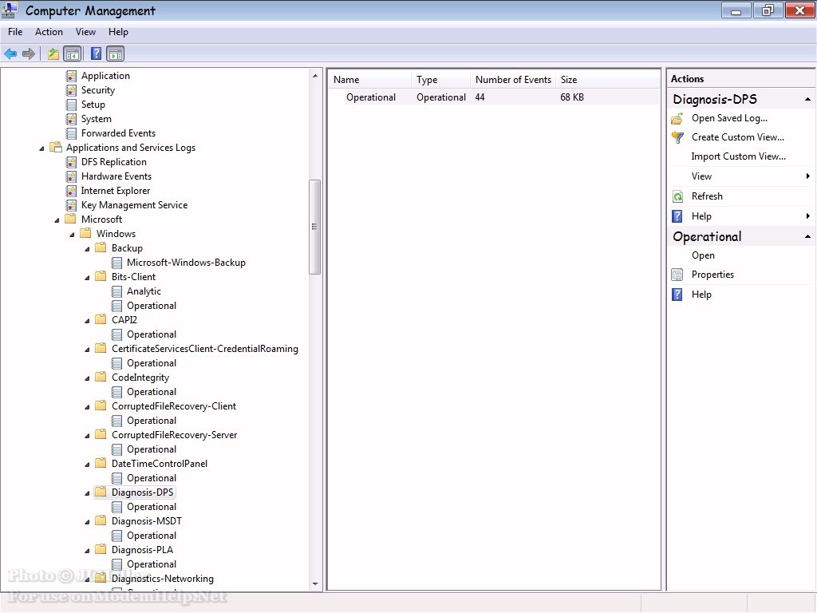Click the Hardware Events log icon
The image size is (817, 613).
click(x=71, y=176)
